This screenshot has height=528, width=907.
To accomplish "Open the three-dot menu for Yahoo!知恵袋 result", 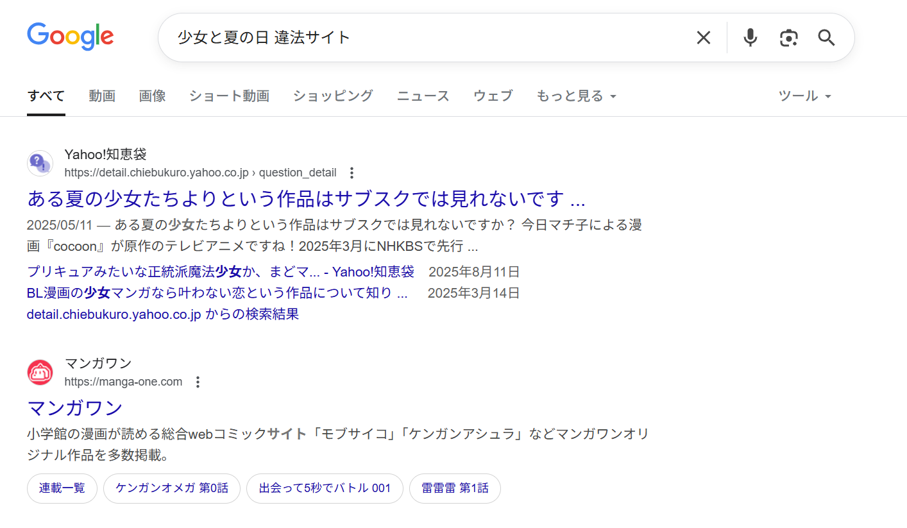I will [352, 173].
